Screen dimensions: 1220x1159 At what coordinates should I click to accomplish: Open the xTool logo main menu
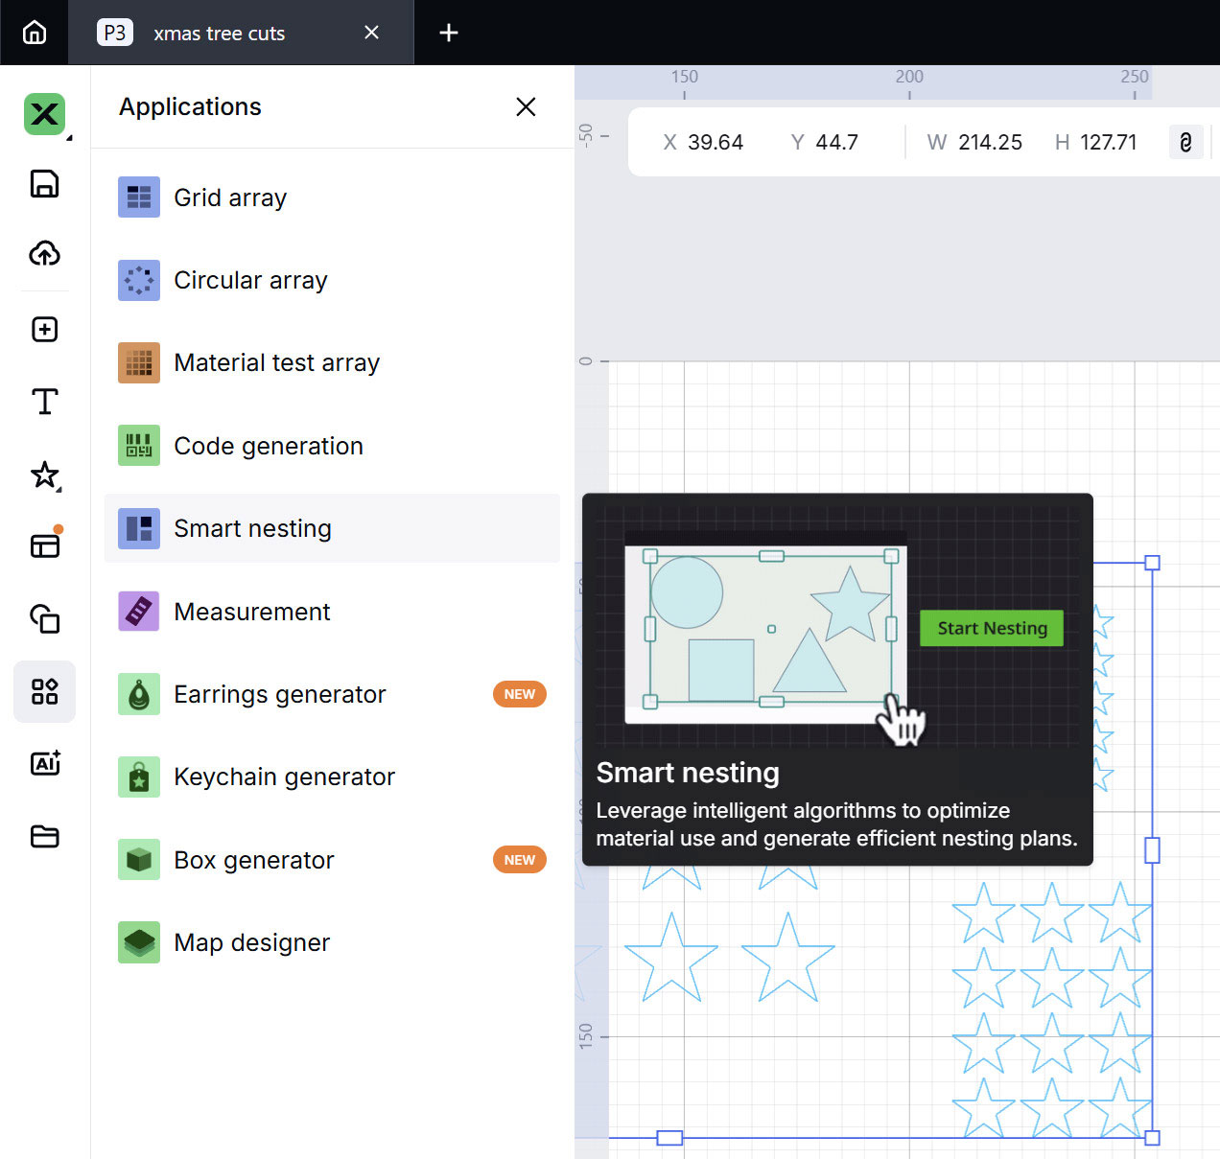(x=44, y=114)
